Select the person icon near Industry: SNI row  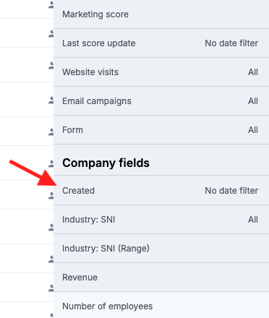point(51,228)
